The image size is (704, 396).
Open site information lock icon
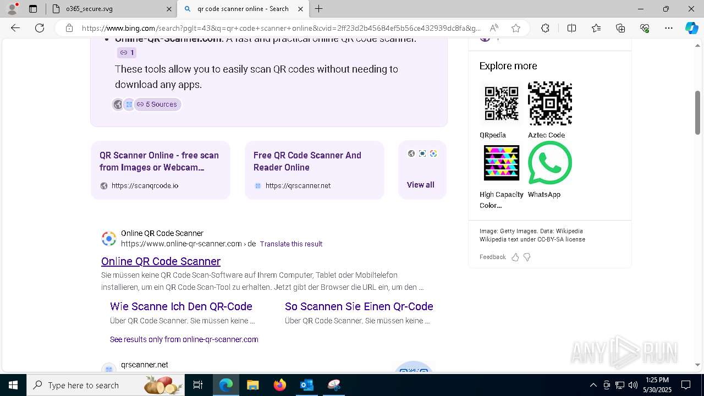[69, 28]
